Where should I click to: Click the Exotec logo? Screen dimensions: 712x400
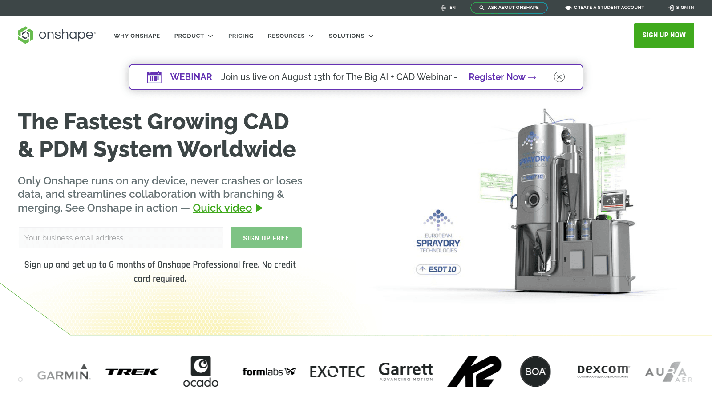(x=337, y=372)
